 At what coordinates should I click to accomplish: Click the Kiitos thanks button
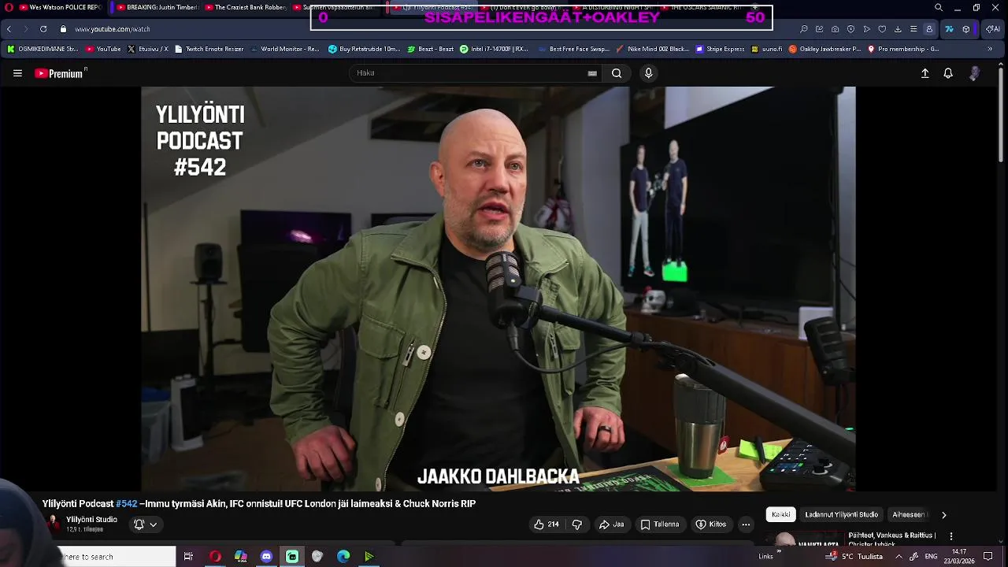pos(710,524)
